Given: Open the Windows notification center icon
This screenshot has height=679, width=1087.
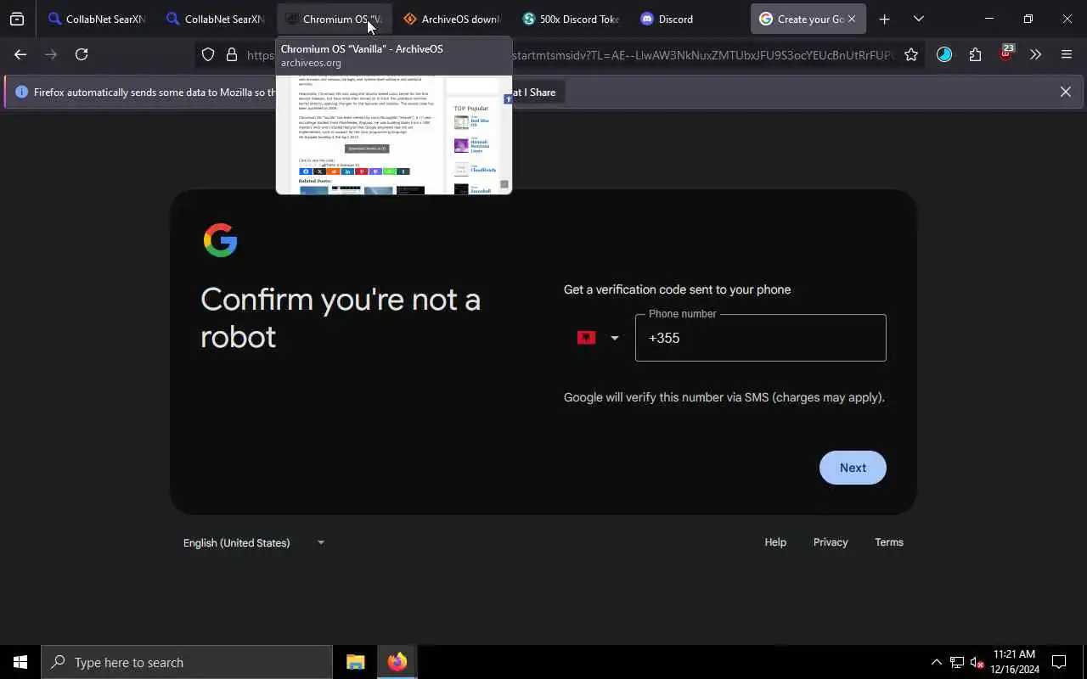Looking at the screenshot, I should coord(1059,662).
